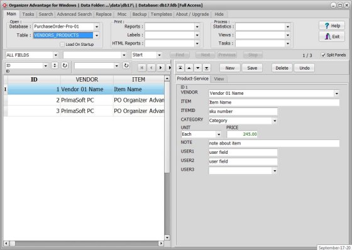Open the Replace tab
This screenshot has height=250, width=352.
(104, 14)
